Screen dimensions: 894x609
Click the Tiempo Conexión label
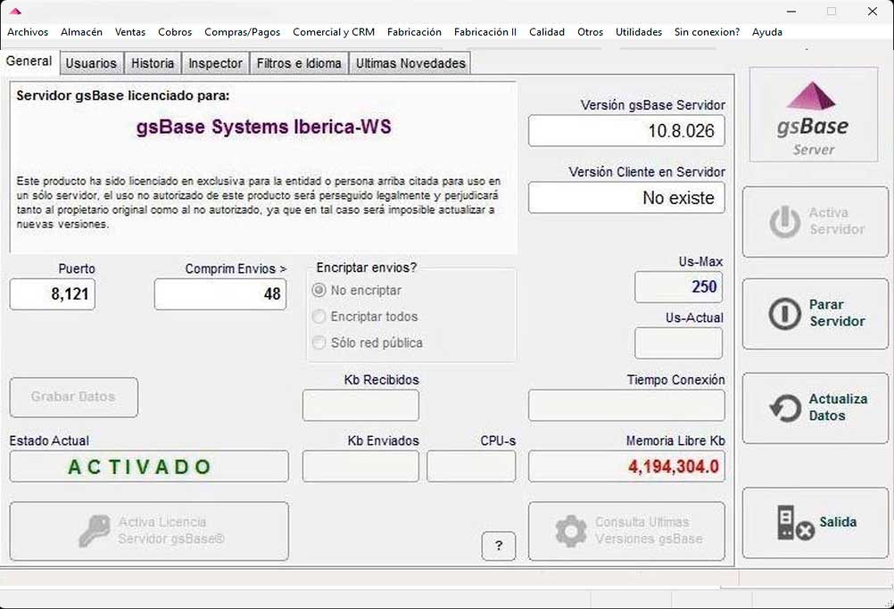[x=676, y=380]
